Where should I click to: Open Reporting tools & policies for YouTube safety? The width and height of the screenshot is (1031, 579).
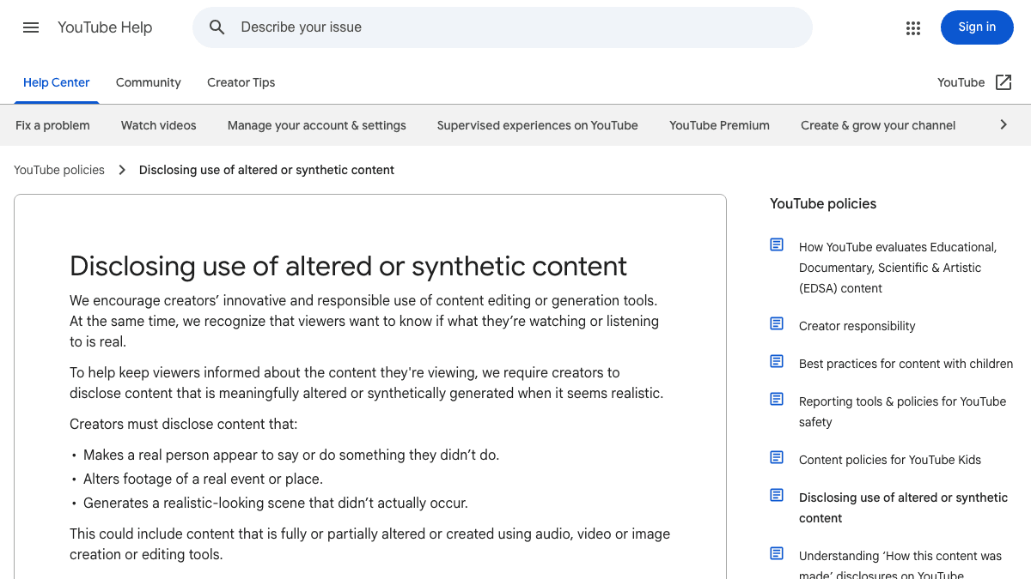pyautogui.click(x=902, y=412)
